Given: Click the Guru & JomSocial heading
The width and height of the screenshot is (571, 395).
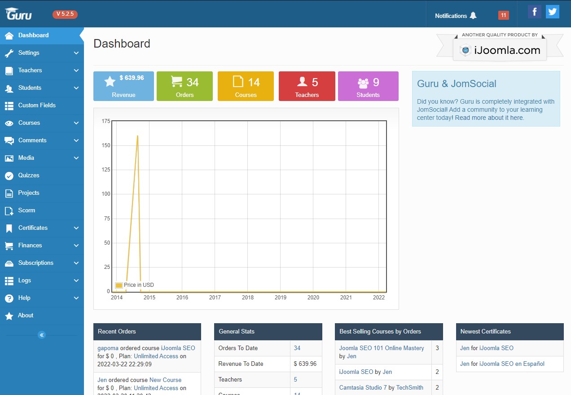Looking at the screenshot, I should [457, 83].
